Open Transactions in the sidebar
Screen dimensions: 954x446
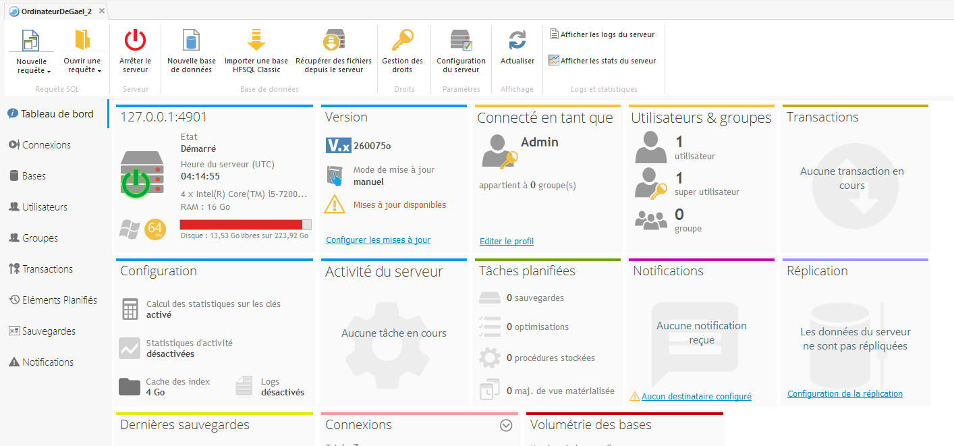pyautogui.click(x=40, y=269)
